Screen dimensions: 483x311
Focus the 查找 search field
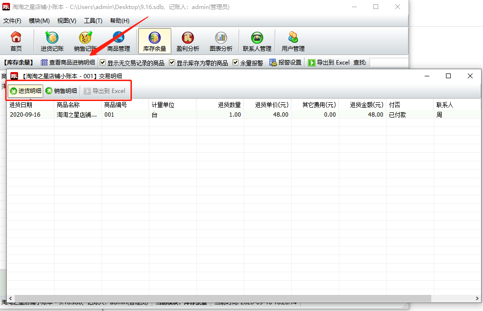coord(389,63)
